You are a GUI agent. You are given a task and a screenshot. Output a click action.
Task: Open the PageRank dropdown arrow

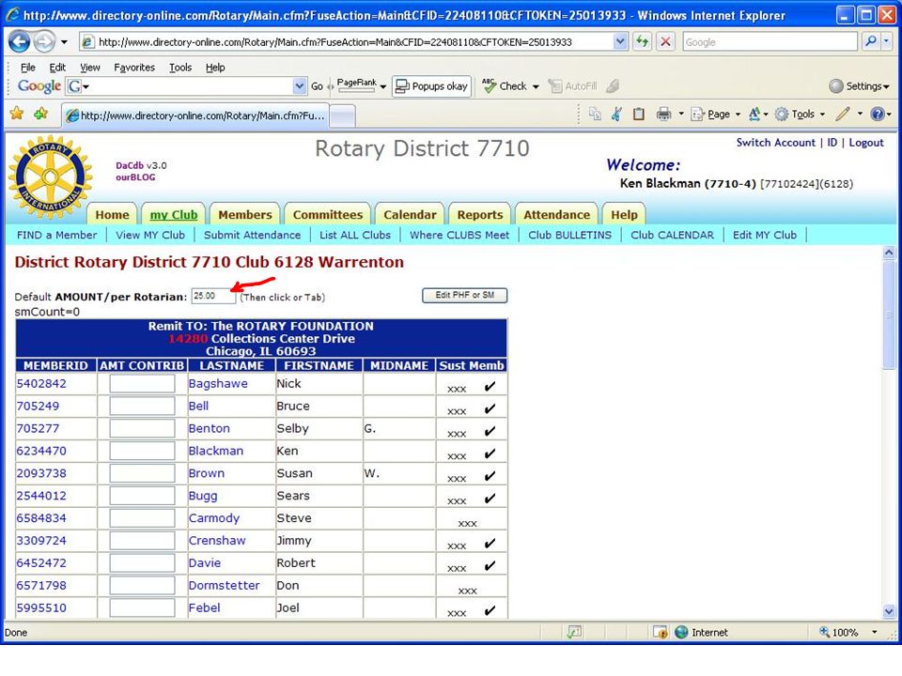click(383, 86)
